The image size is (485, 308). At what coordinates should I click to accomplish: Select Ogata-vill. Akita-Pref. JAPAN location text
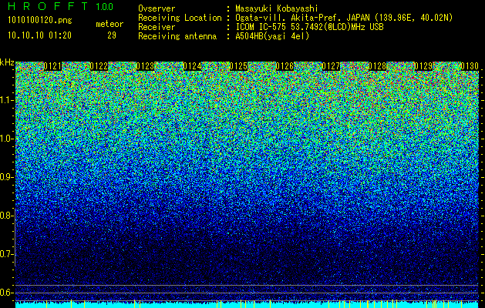pyautogui.click(x=344, y=18)
